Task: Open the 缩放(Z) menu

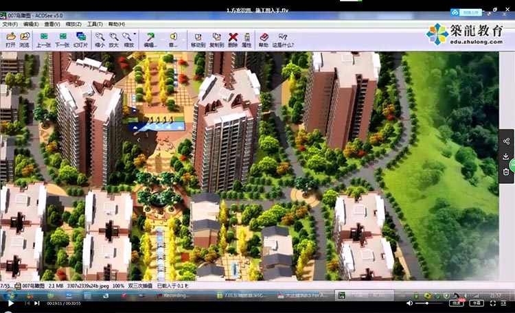Action: pos(73,24)
